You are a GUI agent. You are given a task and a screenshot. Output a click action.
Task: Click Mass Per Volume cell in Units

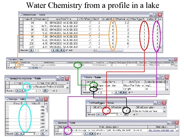click(134, 85)
